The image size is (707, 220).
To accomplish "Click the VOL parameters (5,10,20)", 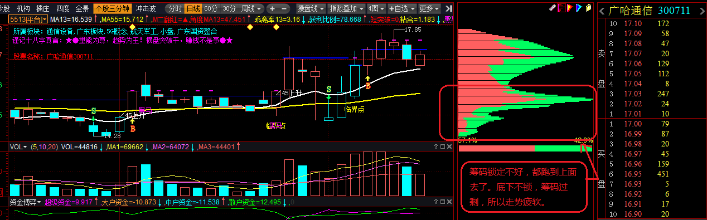I will (x=44, y=146).
